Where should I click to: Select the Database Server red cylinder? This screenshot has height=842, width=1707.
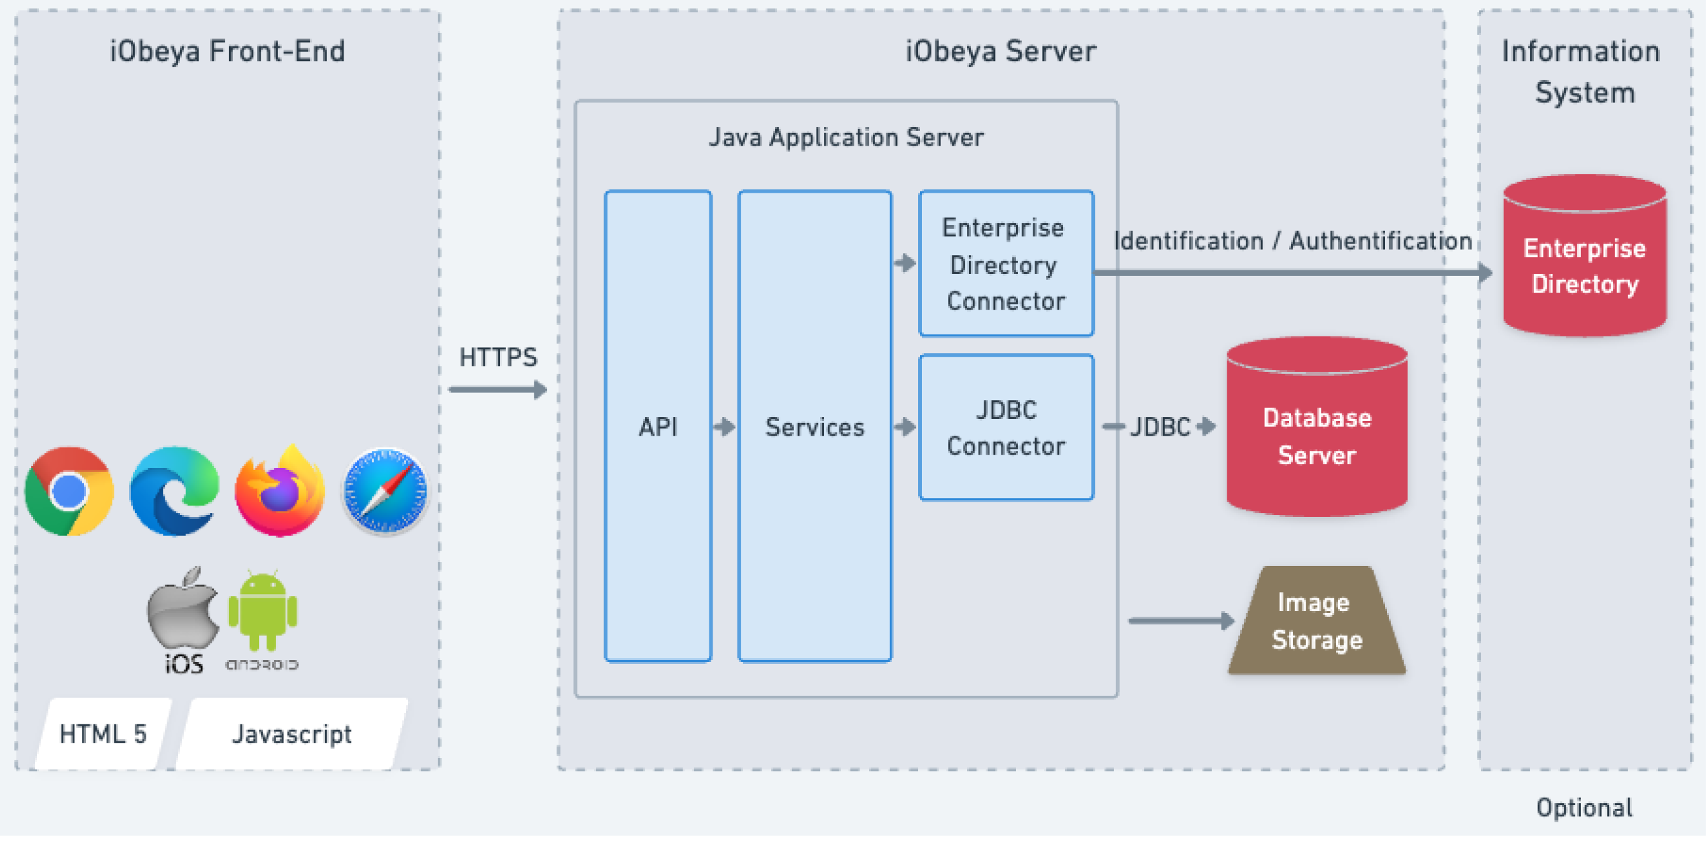click(x=1318, y=427)
